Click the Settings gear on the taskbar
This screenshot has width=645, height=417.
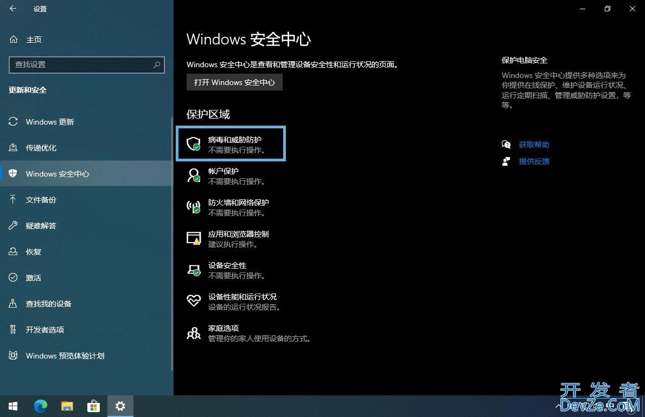tap(120, 406)
